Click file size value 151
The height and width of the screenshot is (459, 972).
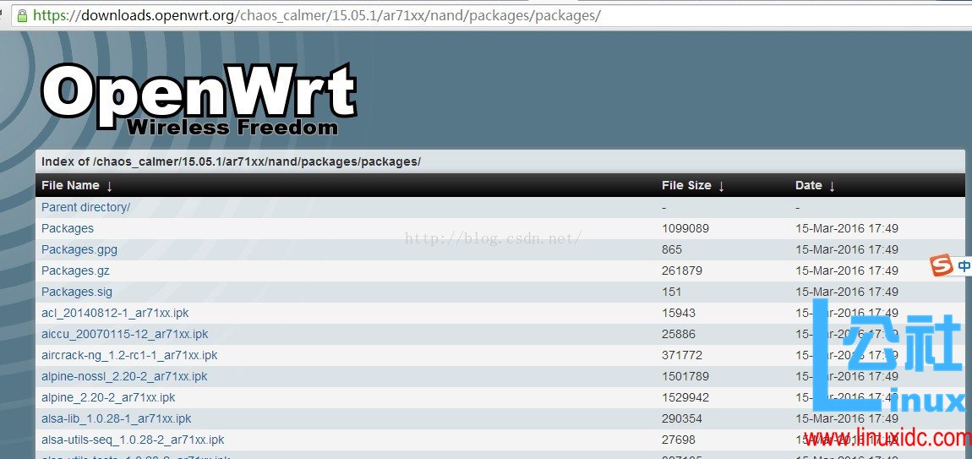click(x=671, y=292)
